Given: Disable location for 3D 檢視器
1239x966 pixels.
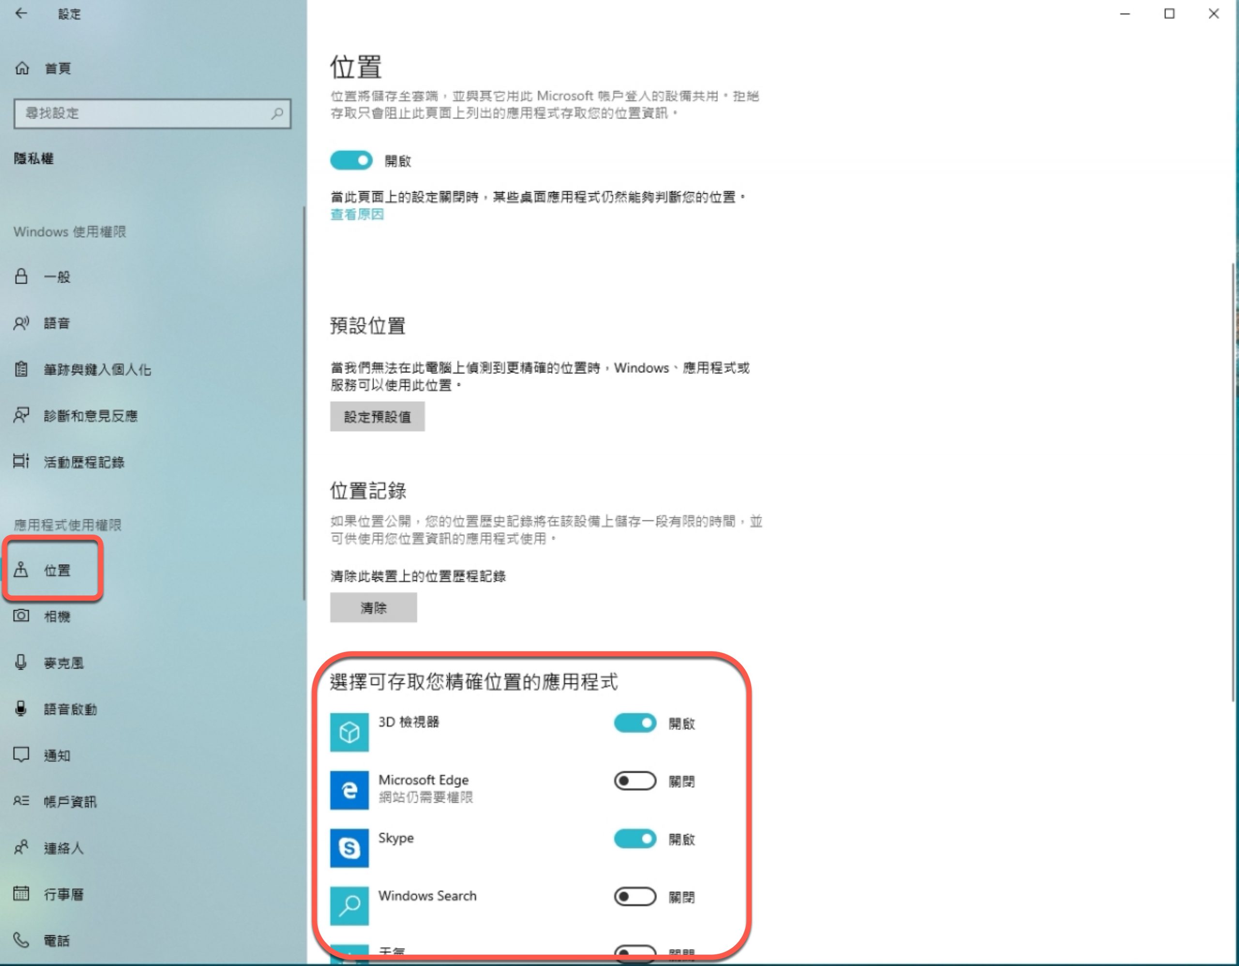Looking at the screenshot, I should 635,723.
